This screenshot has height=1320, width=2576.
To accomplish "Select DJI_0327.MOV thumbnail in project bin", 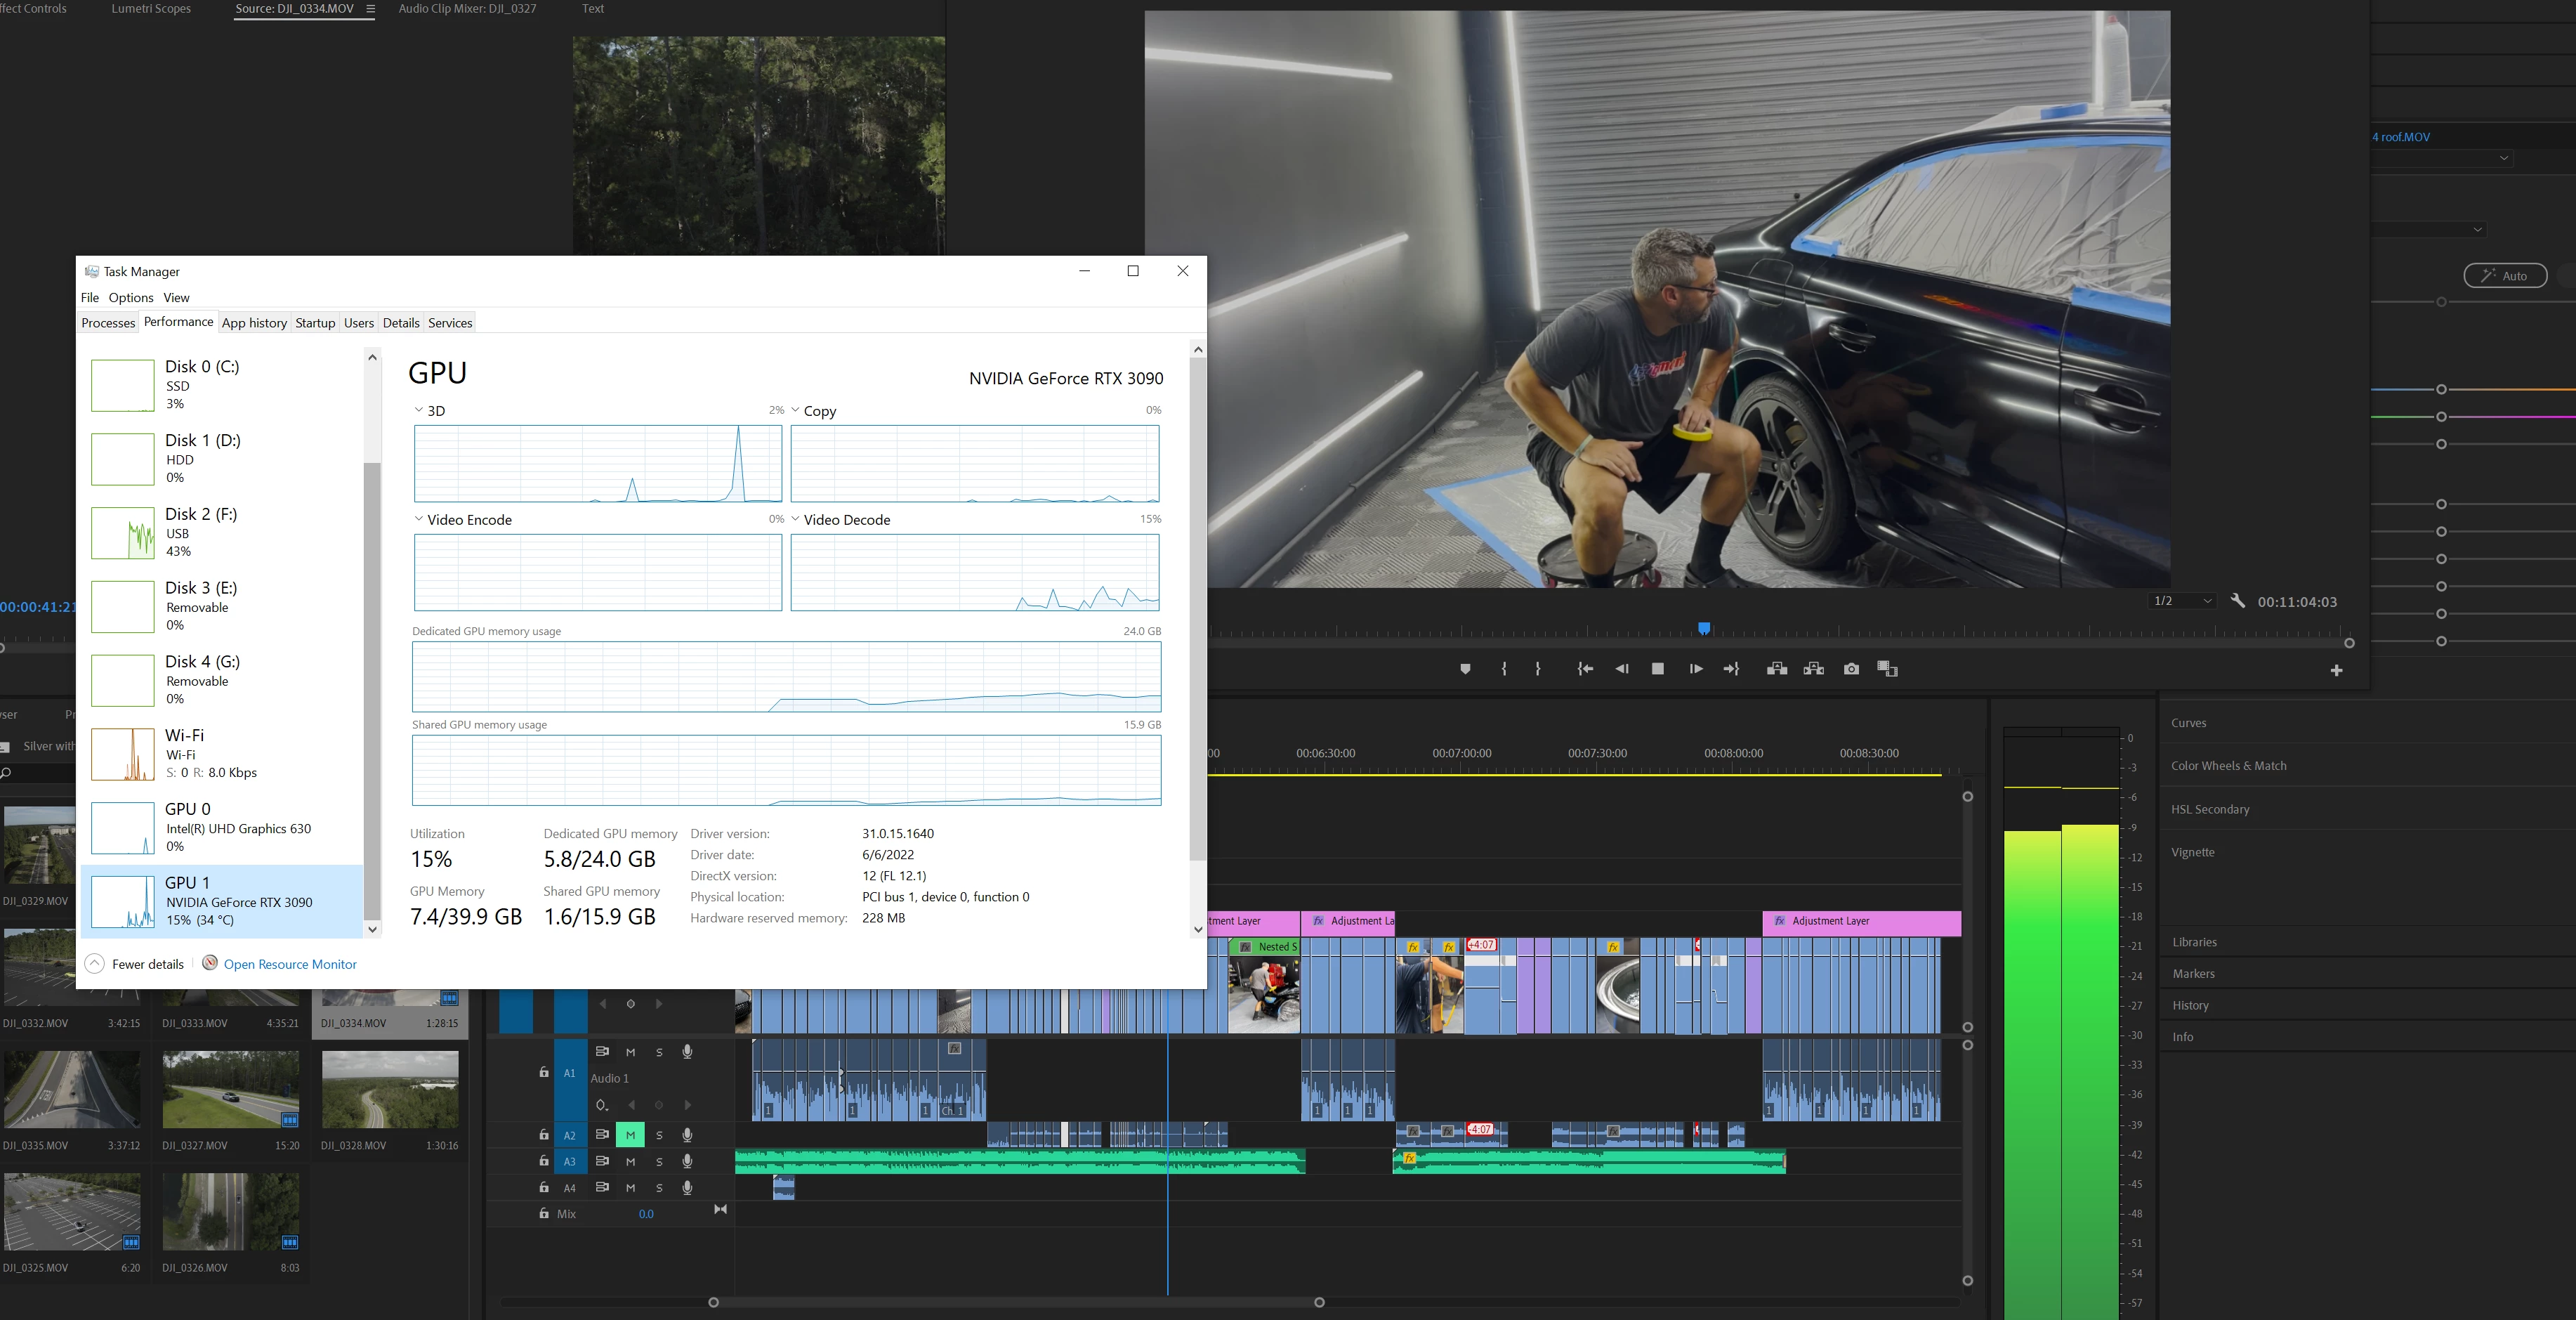I will tap(230, 1090).
